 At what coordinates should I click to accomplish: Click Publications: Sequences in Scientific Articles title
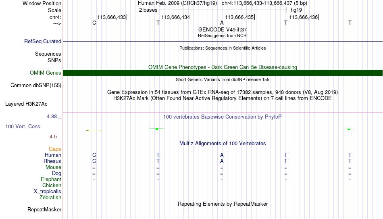(223, 48)
